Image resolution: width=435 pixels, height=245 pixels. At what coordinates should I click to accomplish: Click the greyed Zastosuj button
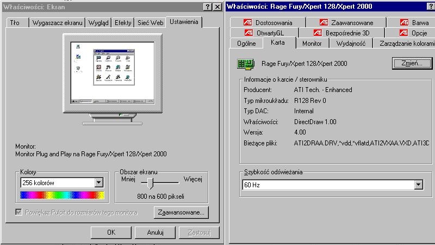[x=199, y=232]
